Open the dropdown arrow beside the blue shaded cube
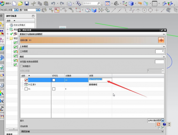 point(136,4)
